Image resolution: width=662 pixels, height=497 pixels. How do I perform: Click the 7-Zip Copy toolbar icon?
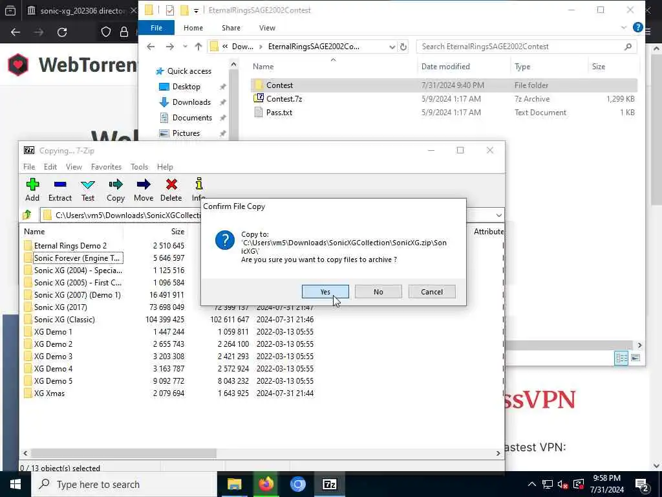click(x=116, y=190)
